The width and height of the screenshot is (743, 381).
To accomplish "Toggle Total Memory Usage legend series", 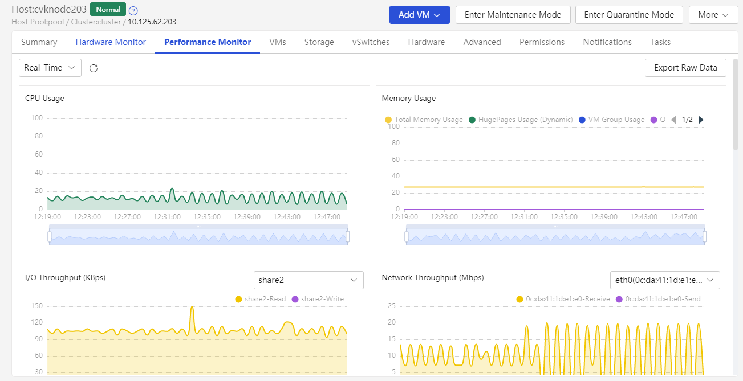I will pyautogui.click(x=424, y=120).
